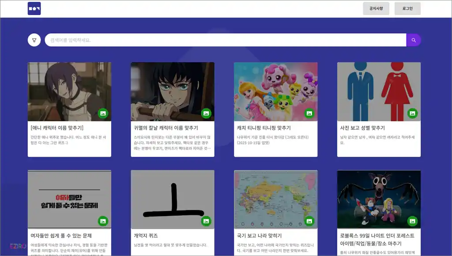Screen dimensions: 452x256
Task: Click the 로그인 button
Action: 407,8
